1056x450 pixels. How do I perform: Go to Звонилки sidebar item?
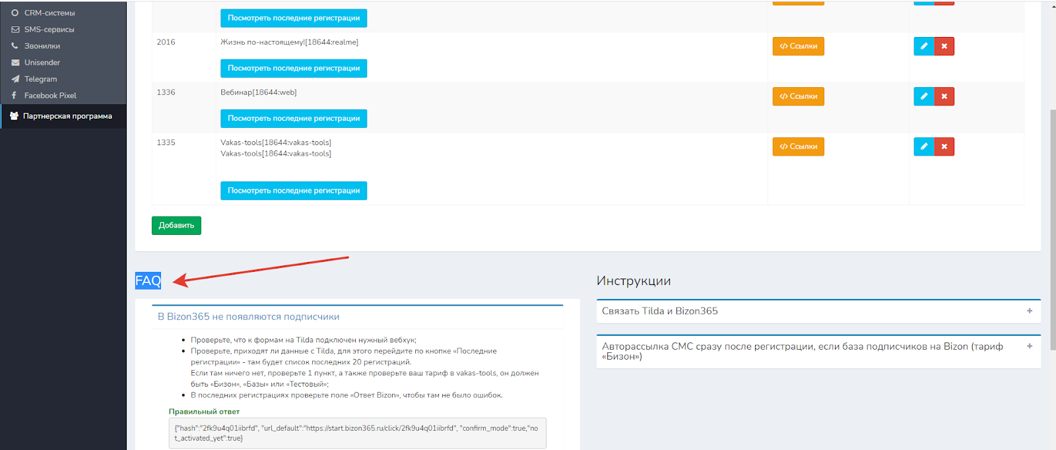pyautogui.click(x=42, y=46)
